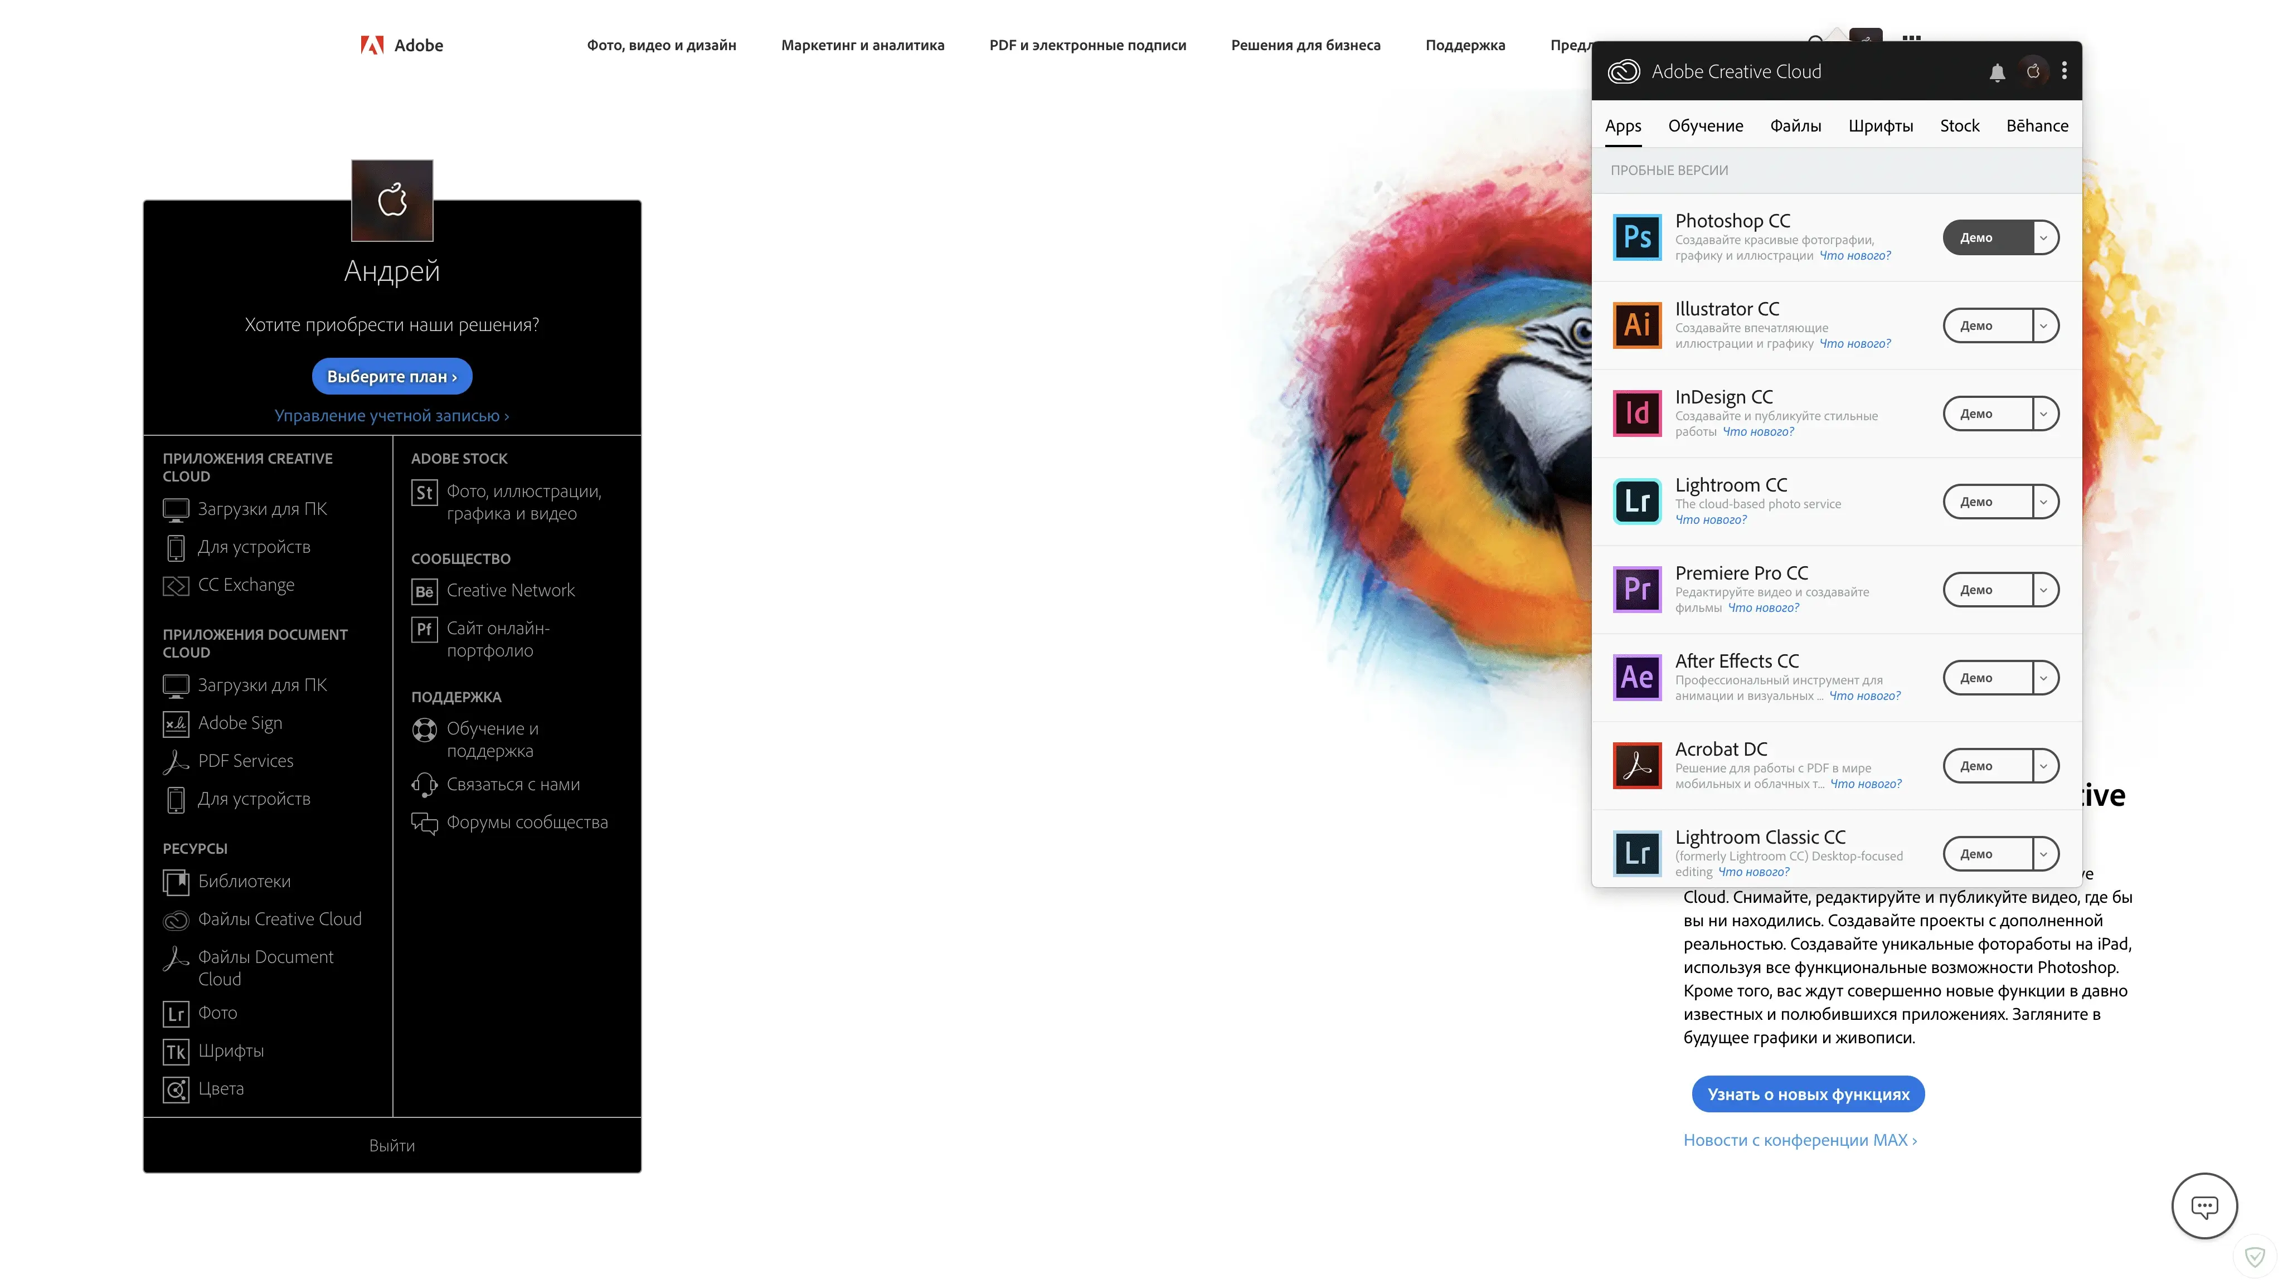Click the Adobe Stock St icon

425,493
